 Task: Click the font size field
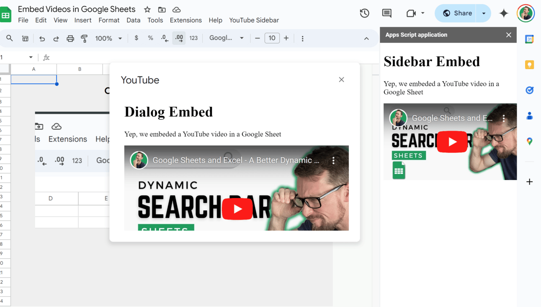[x=272, y=38]
